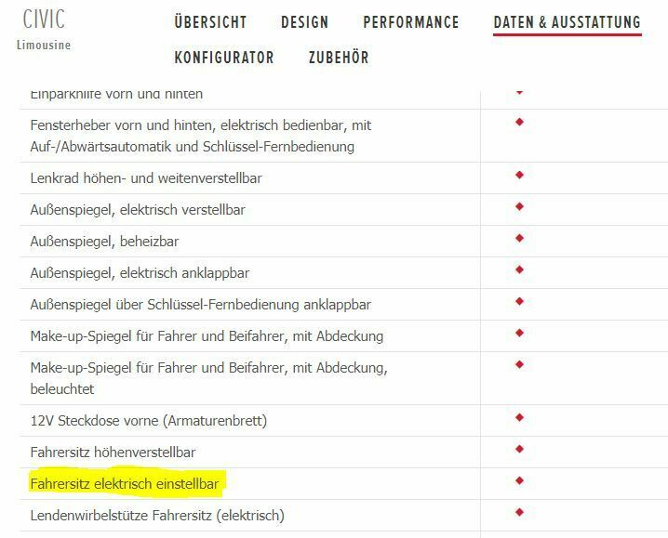
Task: Click the diamond for the beleuchtet Make-up-Spiegel row
Action: click(519, 364)
